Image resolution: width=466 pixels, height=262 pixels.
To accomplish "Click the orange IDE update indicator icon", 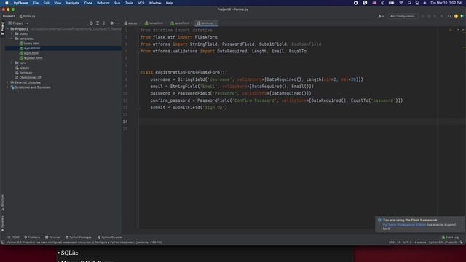I will pos(456,16).
